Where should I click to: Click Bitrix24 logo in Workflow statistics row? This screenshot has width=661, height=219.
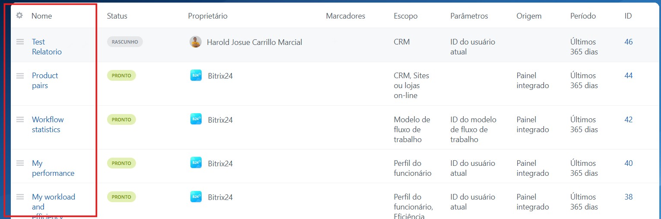click(x=196, y=119)
